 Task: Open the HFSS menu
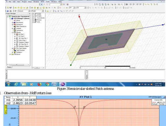point(42,2)
